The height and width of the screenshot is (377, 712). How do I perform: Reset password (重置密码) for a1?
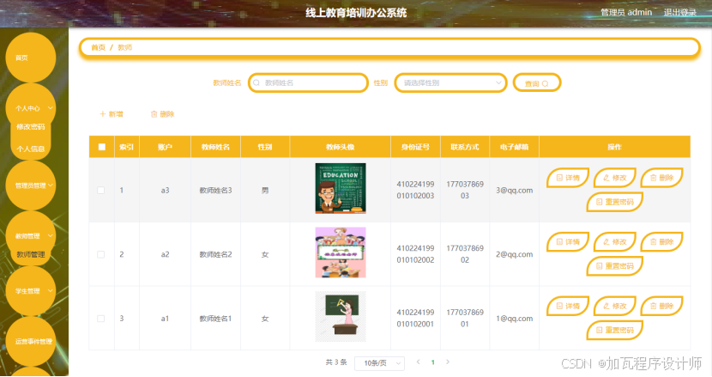pos(614,330)
